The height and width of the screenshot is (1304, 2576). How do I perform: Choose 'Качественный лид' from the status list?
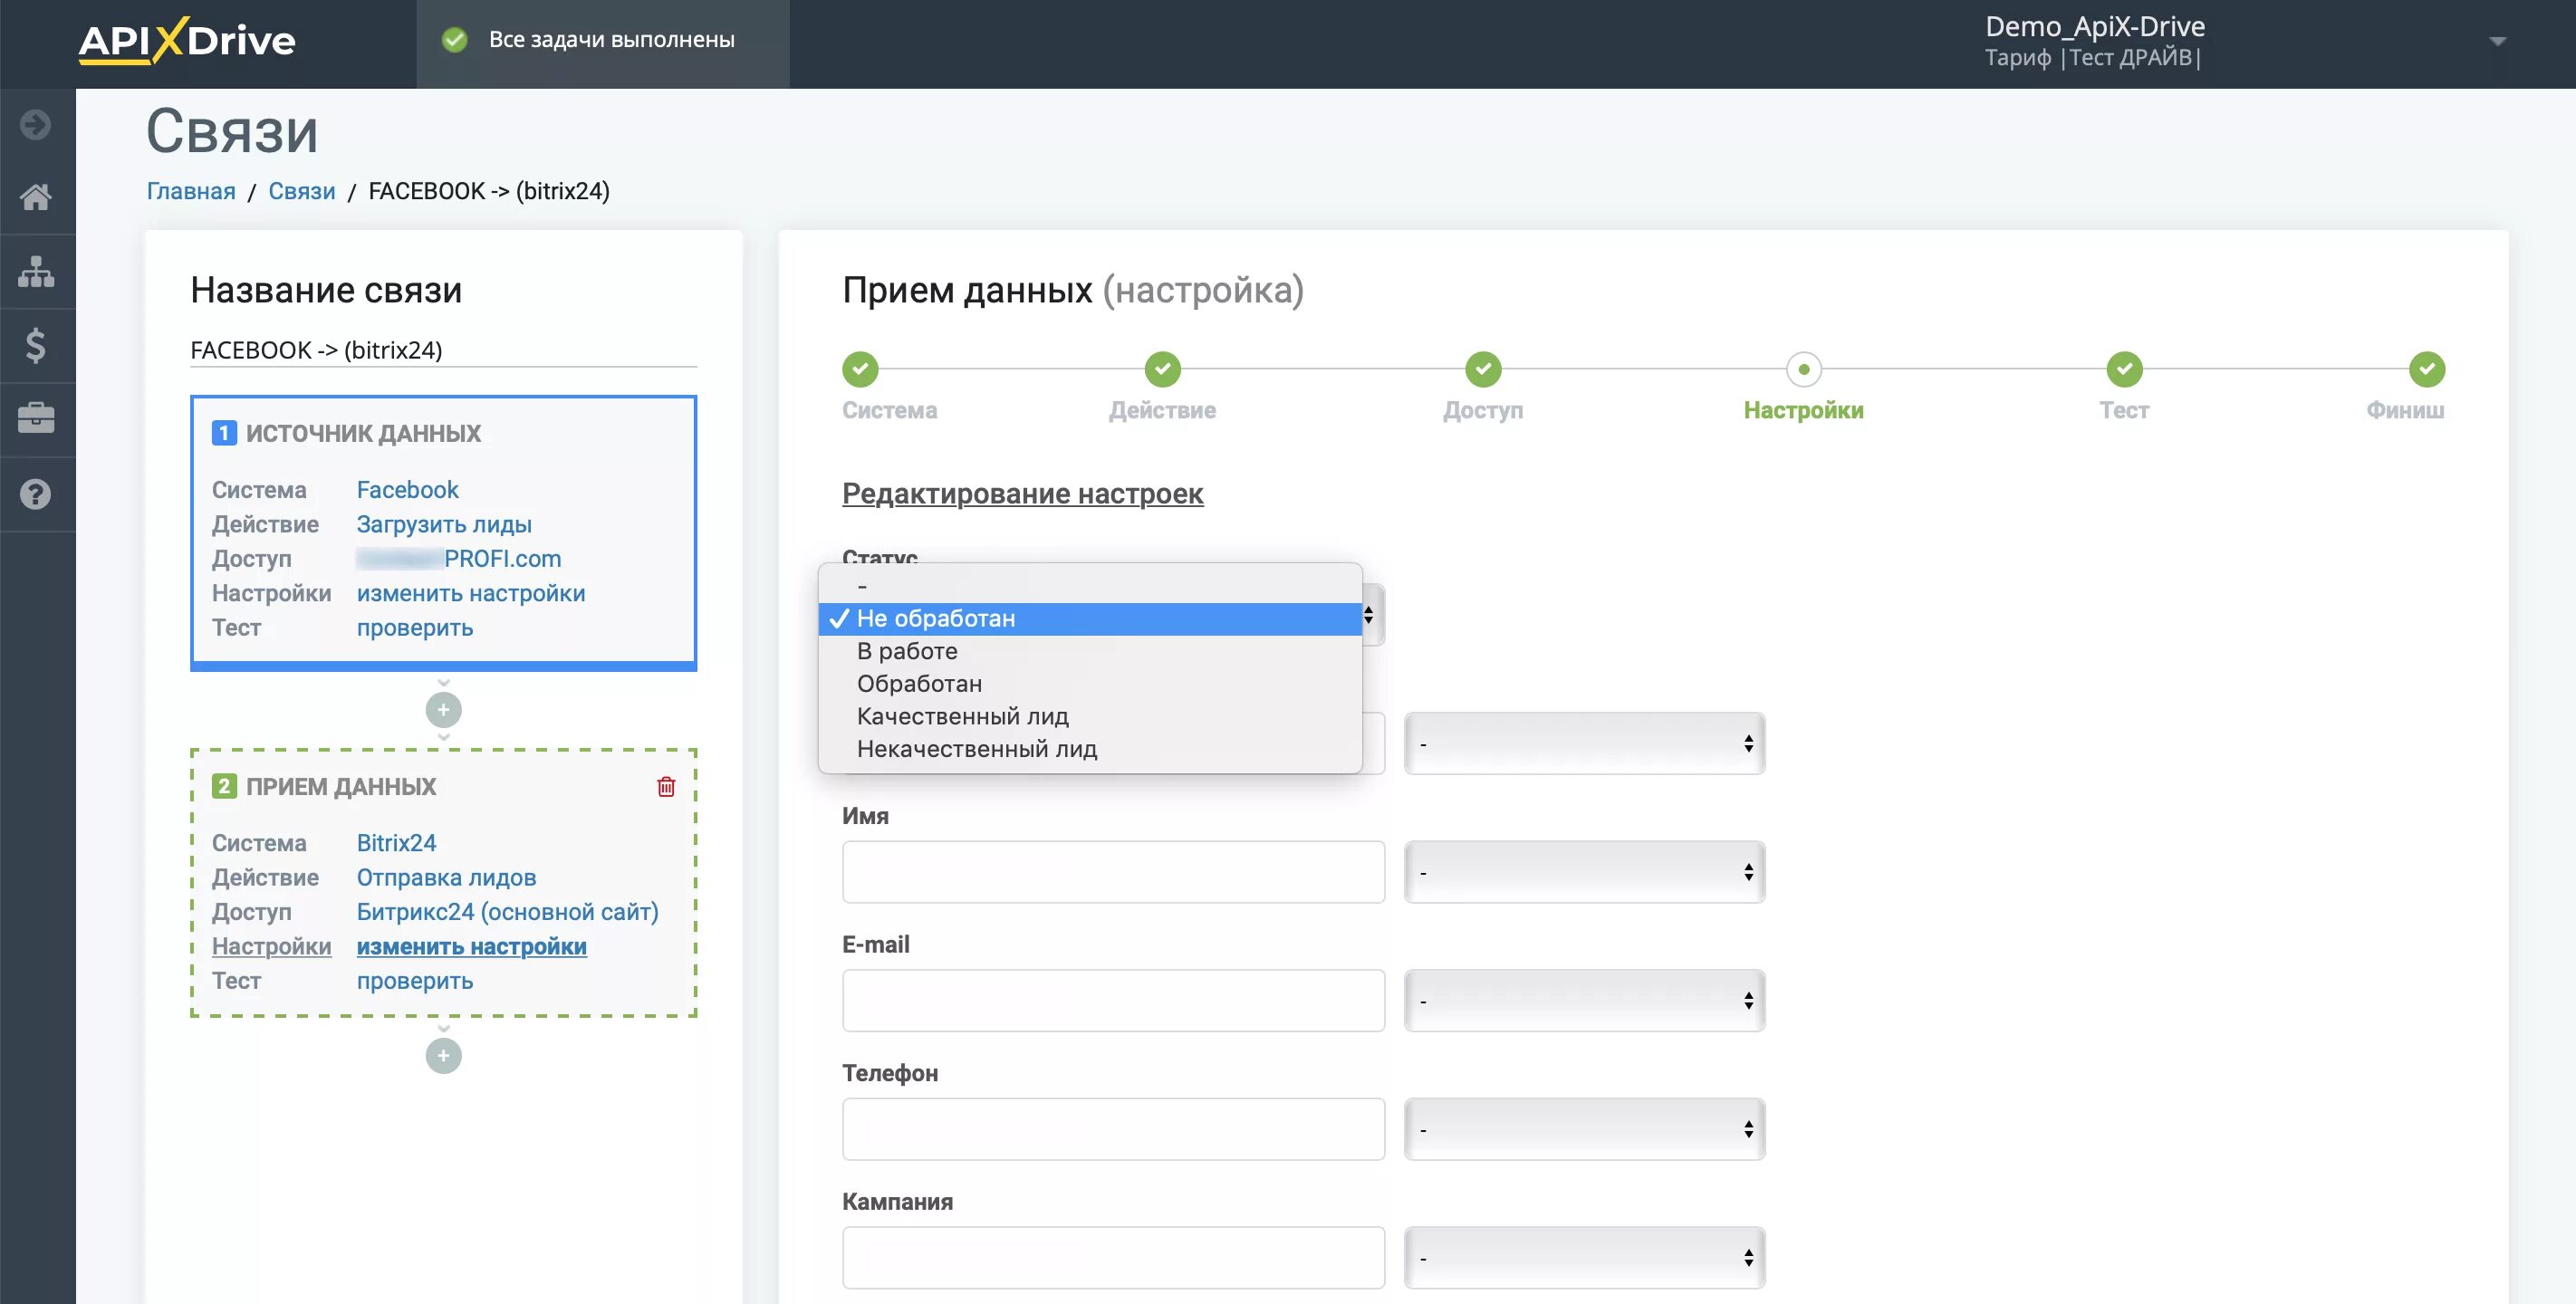(962, 716)
